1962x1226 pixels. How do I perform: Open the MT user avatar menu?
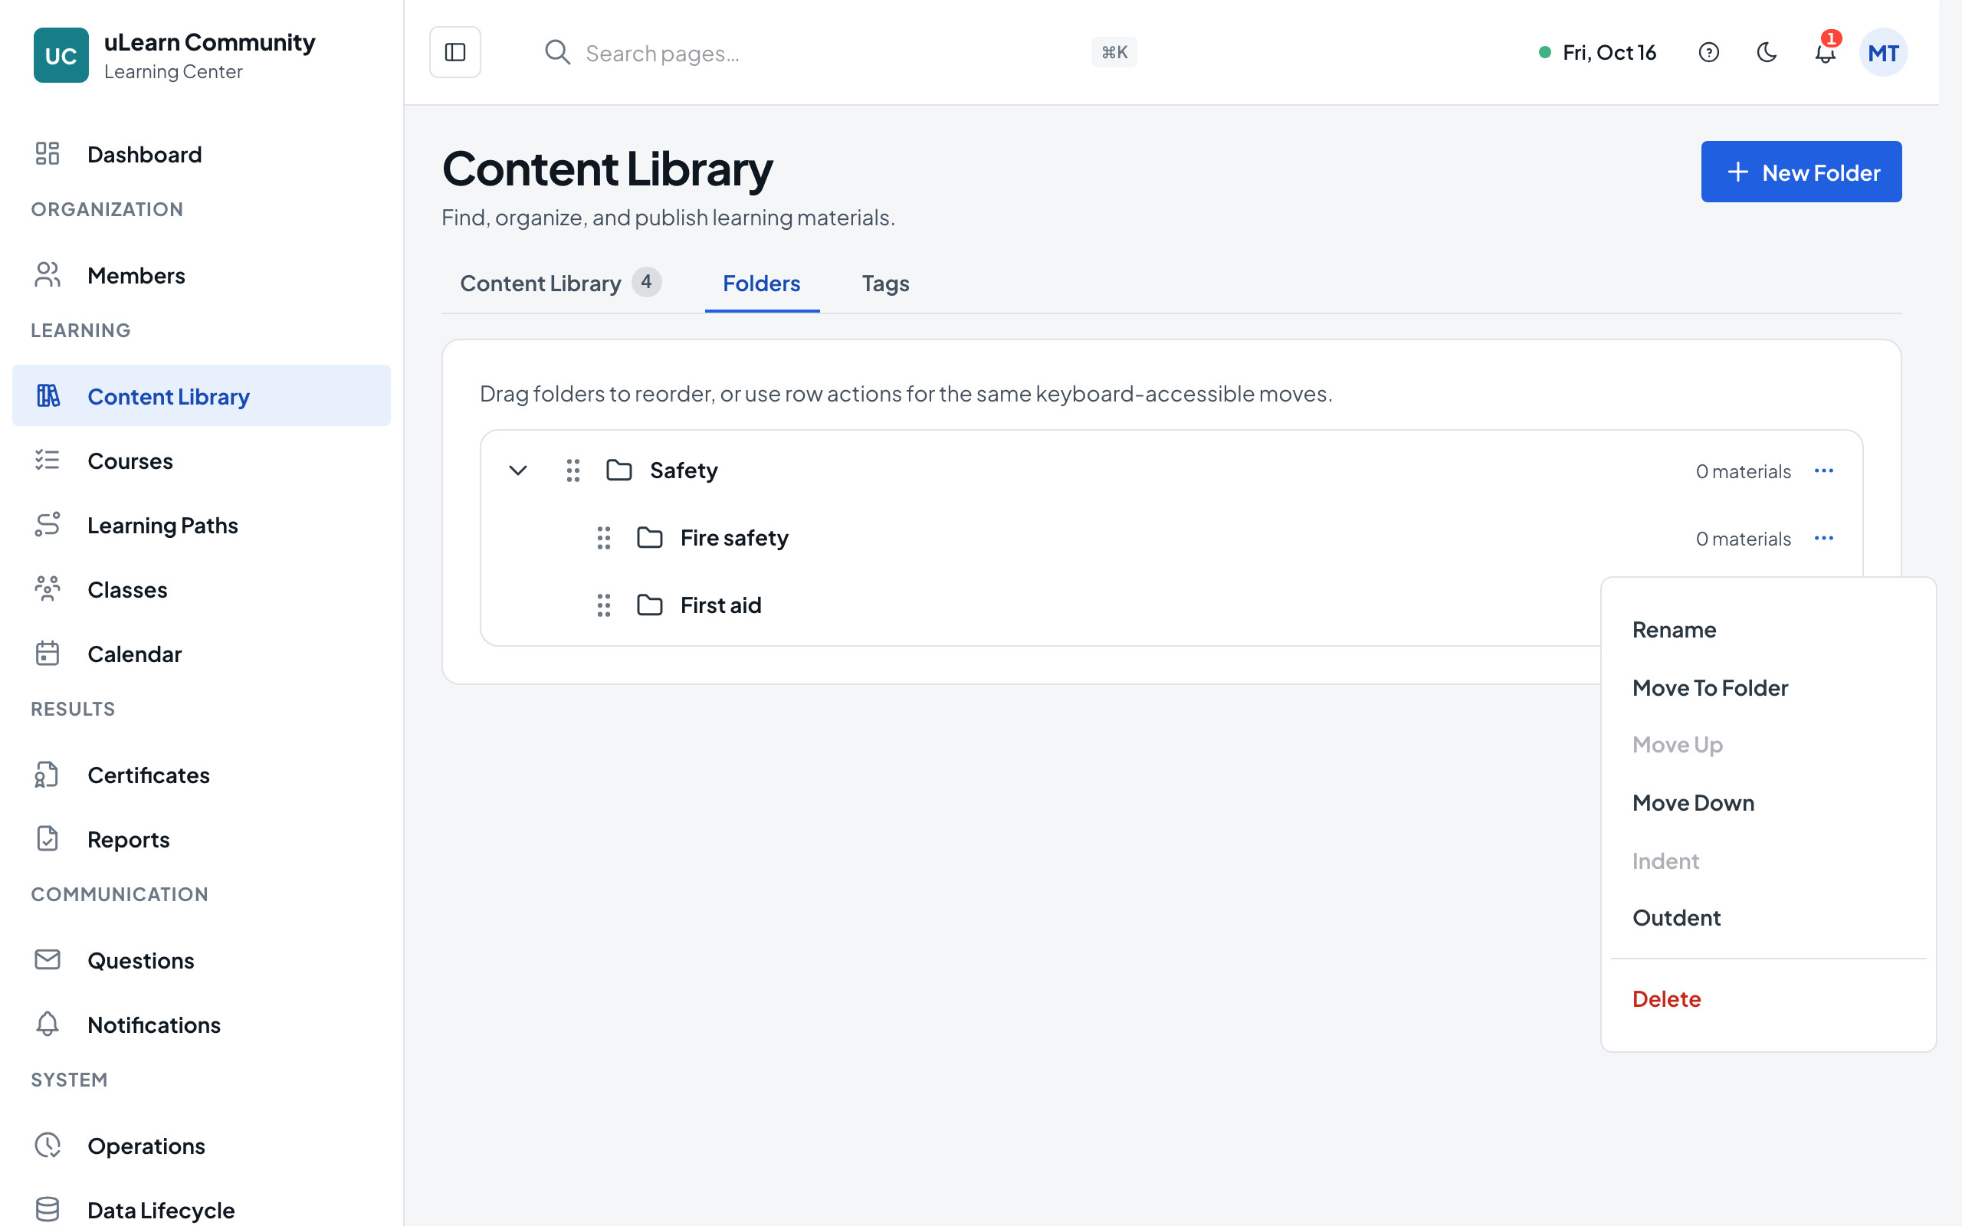point(1882,53)
